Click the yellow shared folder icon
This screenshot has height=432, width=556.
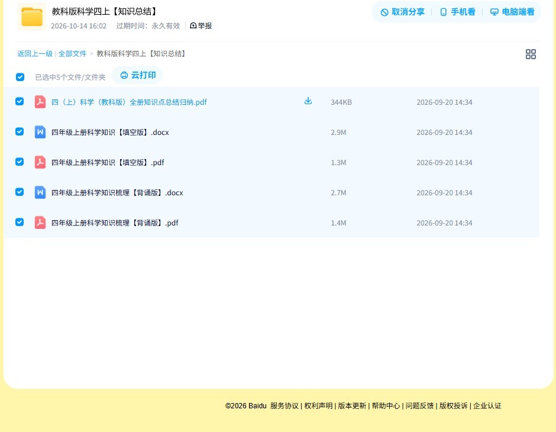click(x=32, y=17)
